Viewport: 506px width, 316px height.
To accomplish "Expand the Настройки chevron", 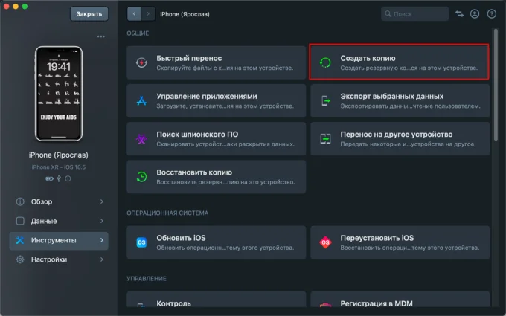I will pos(102,259).
